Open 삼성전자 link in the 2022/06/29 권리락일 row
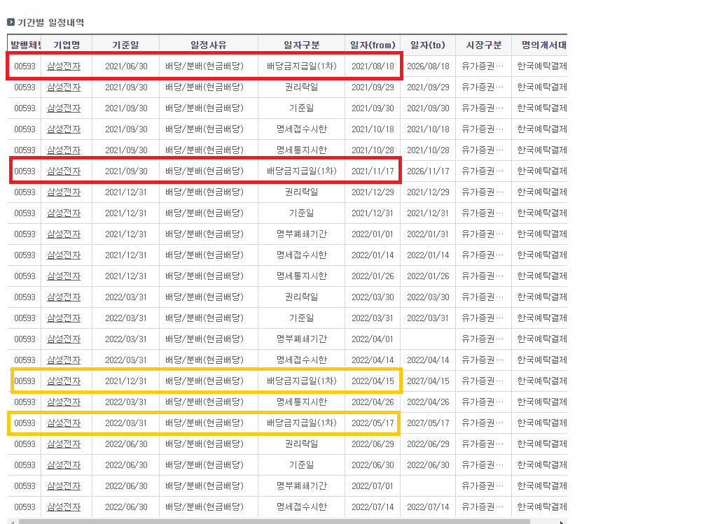Image resolution: width=722 pixels, height=524 pixels. click(x=64, y=444)
